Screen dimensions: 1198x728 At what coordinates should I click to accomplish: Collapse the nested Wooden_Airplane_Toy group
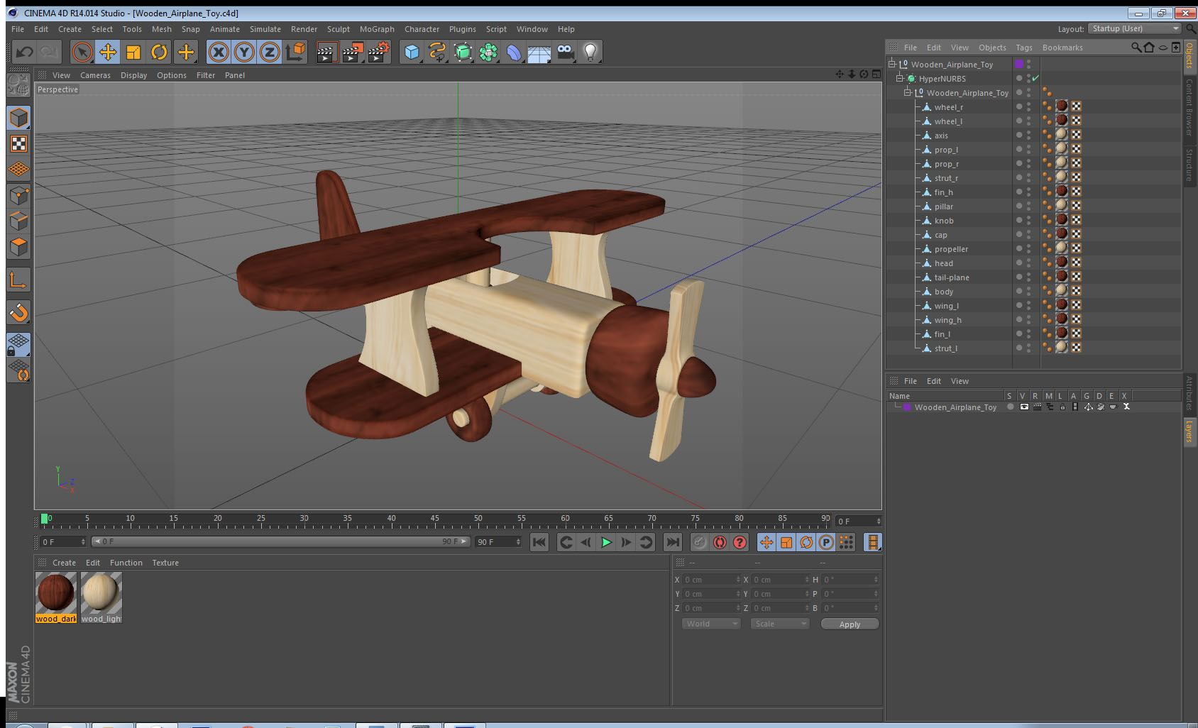click(x=908, y=92)
